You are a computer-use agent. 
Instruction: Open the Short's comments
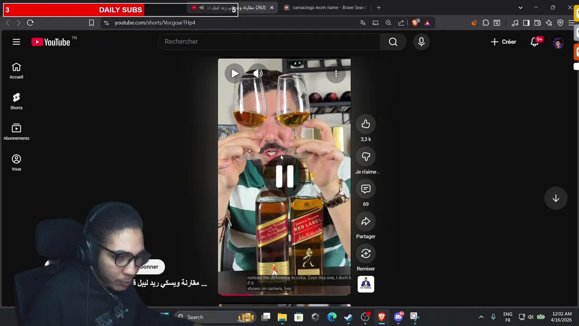coord(366,189)
